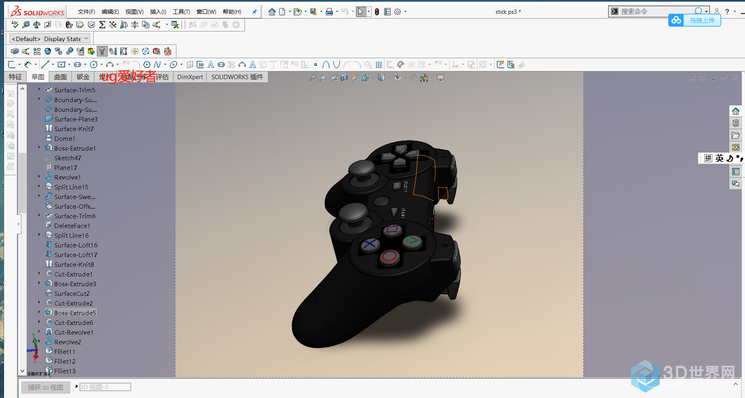Click the Open document folder icon
Viewport: 745px width, 398px height.
(298, 12)
